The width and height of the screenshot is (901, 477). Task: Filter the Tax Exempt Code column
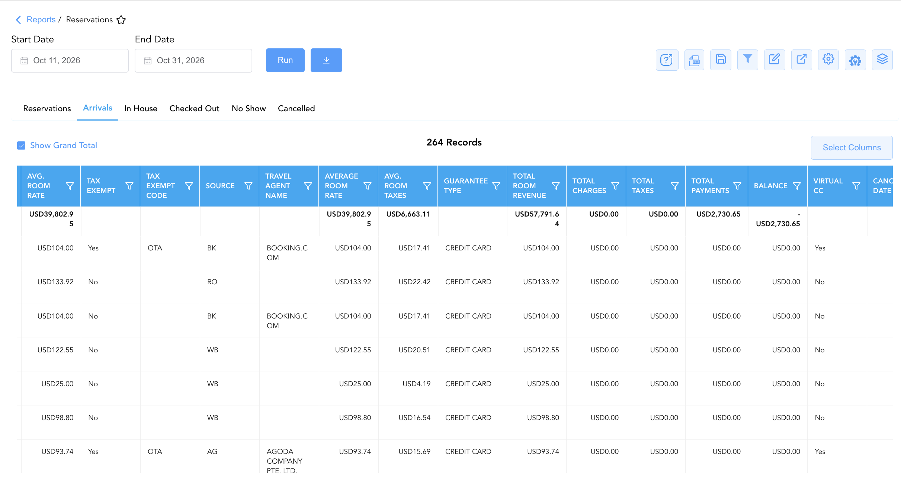(x=189, y=186)
